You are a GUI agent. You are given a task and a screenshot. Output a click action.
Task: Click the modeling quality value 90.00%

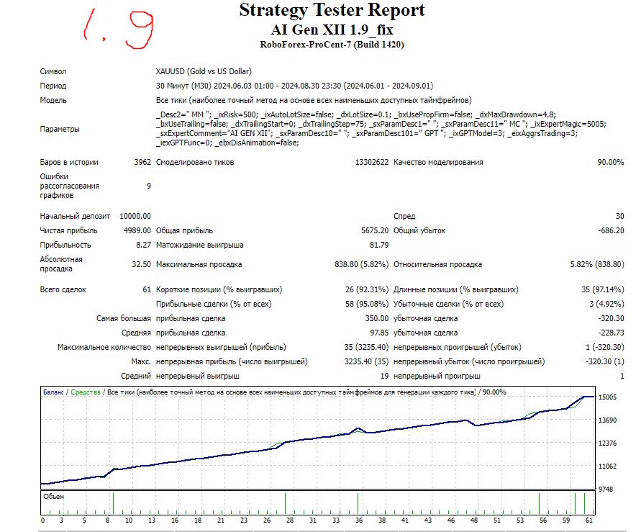click(x=610, y=162)
